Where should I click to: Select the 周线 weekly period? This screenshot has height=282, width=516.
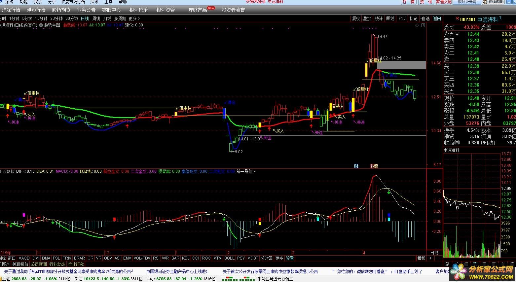(96, 18)
